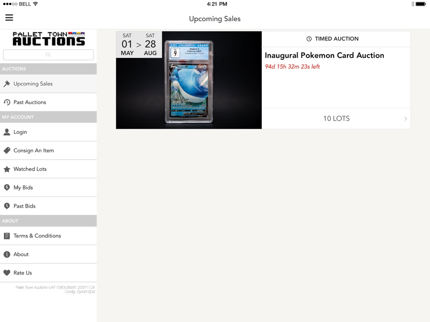The height and width of the screenshot is (322, 430).
Task: Select the Past Auctions menu item
Action: click(48, 102)
